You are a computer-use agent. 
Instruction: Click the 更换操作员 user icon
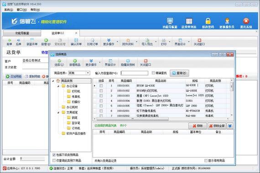pyautogui.click(x=227, y=21)
